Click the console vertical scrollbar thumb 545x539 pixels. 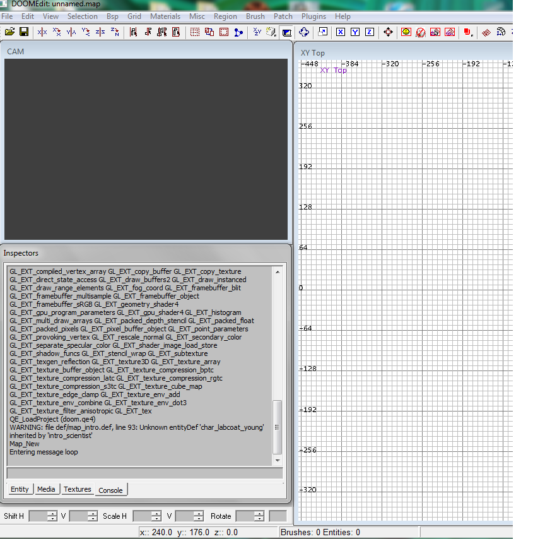tap(278, 427)
